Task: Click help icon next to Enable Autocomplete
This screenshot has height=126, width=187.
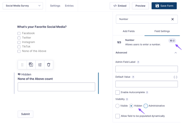Action: [x=147, y=92]
